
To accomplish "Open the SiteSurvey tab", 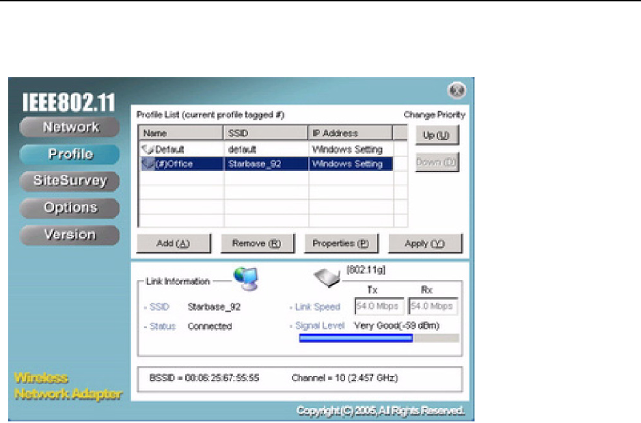I will [70, 181].
